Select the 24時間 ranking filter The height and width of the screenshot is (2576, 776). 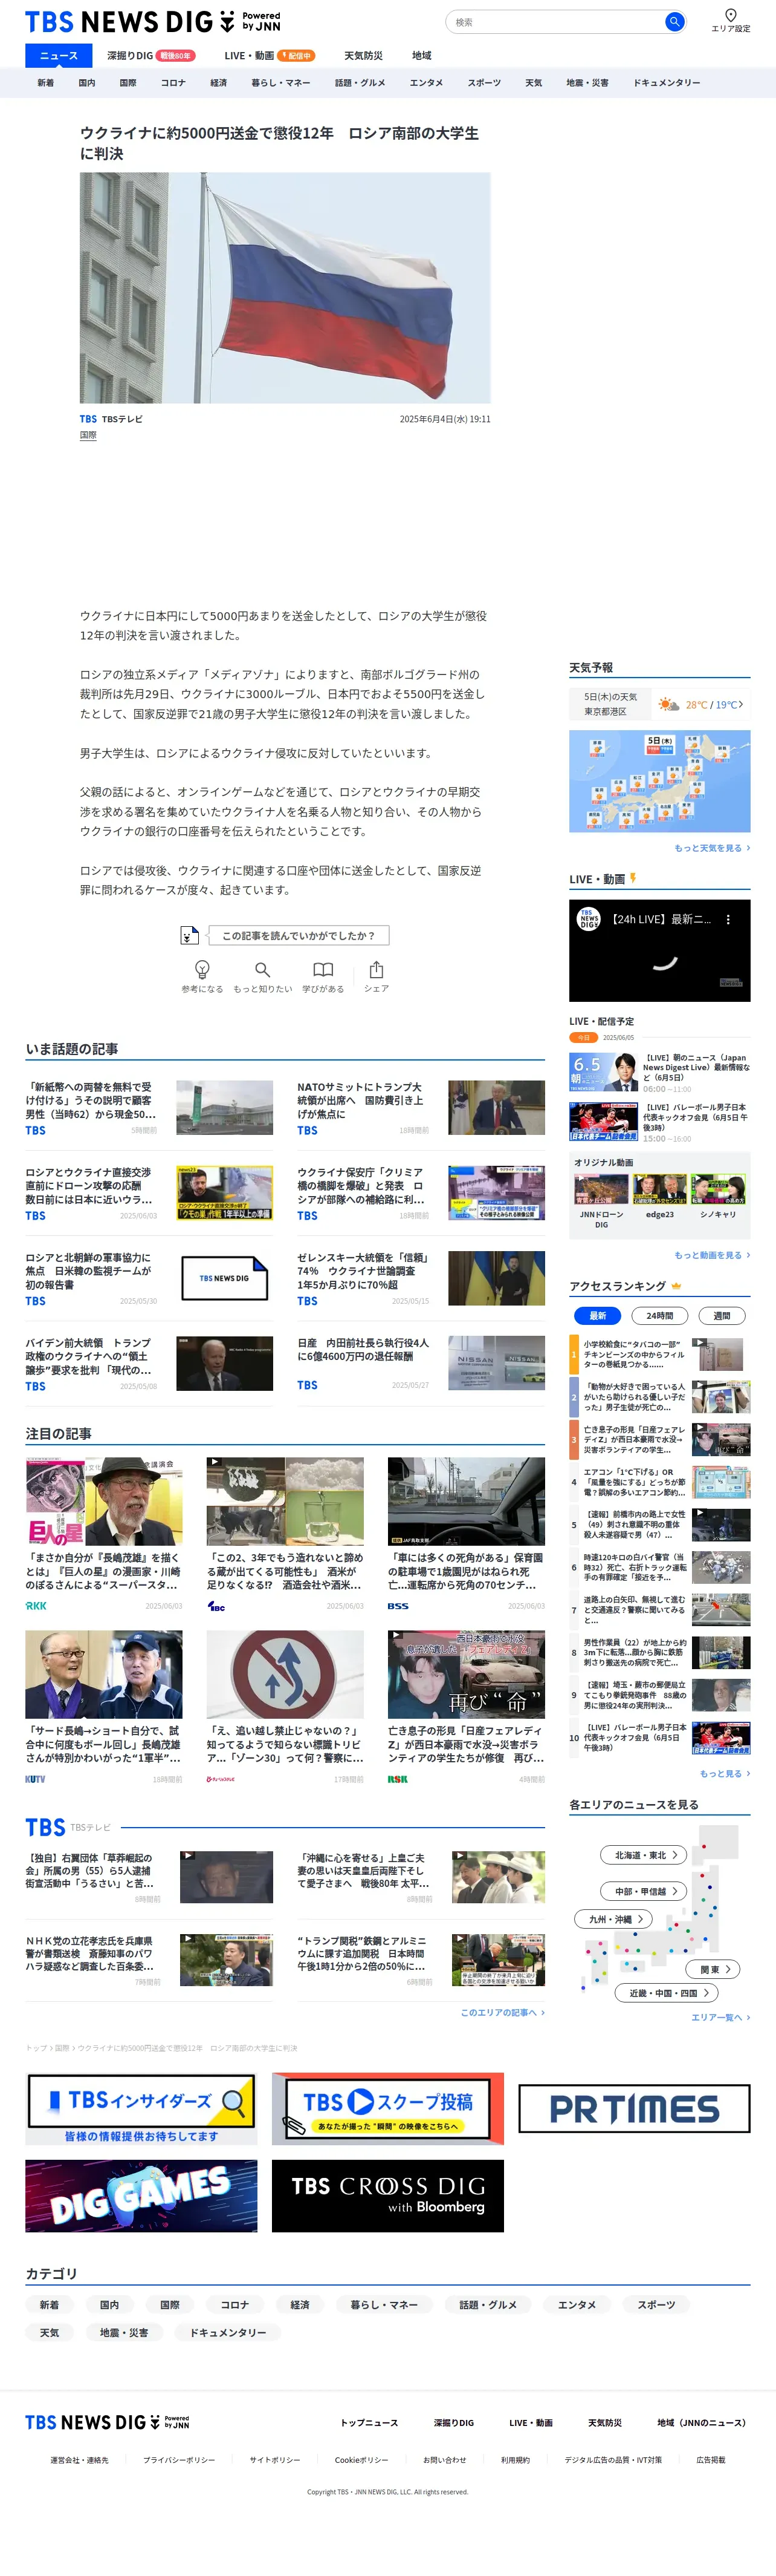[659, 1316]
